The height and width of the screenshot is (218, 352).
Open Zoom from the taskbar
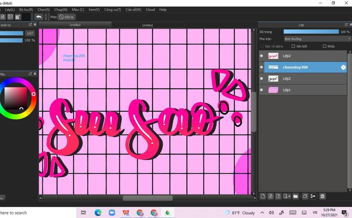point(112,212)
